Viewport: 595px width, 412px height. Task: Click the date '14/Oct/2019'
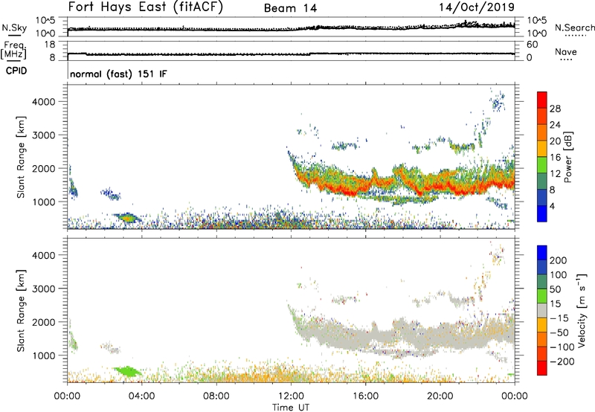click(x=477, y=7)
